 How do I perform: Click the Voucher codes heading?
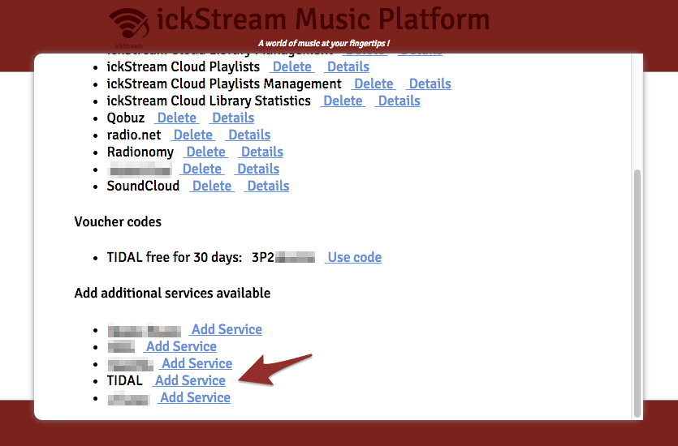pyautogui.click(x=118, y=221)
